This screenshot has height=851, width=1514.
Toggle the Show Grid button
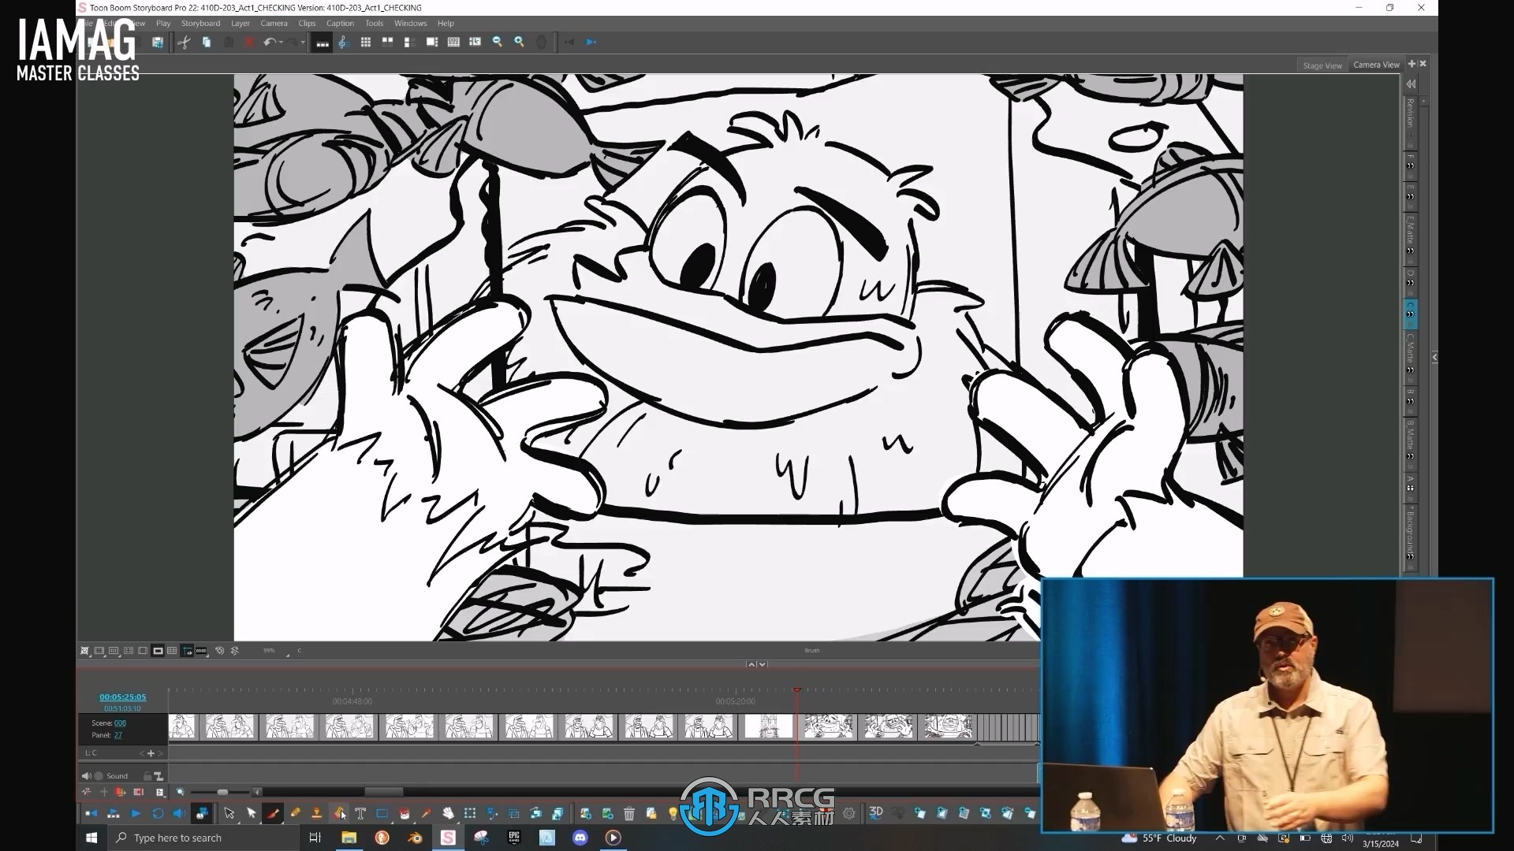(x=172, y=651)
